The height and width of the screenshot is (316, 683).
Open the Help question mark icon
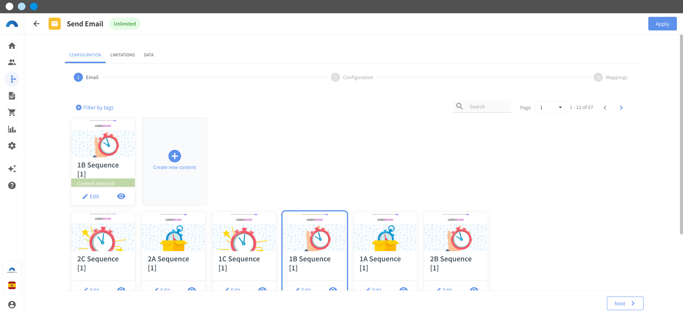click(12, 185)
